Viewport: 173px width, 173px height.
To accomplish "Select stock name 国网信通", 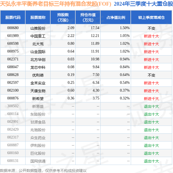I will [38, 161].
